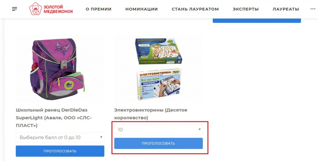The height and width of the screenshot is (161, 318).
Task: Open the ЛАУРЕАТЫ menu item
Action: (286, 9)
